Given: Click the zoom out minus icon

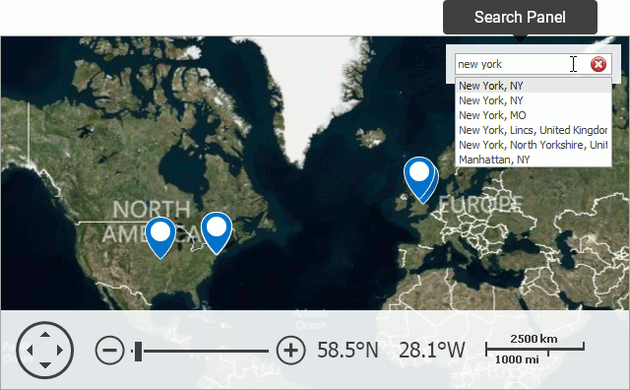Looking at the screenshot, I should coord(109,351).
